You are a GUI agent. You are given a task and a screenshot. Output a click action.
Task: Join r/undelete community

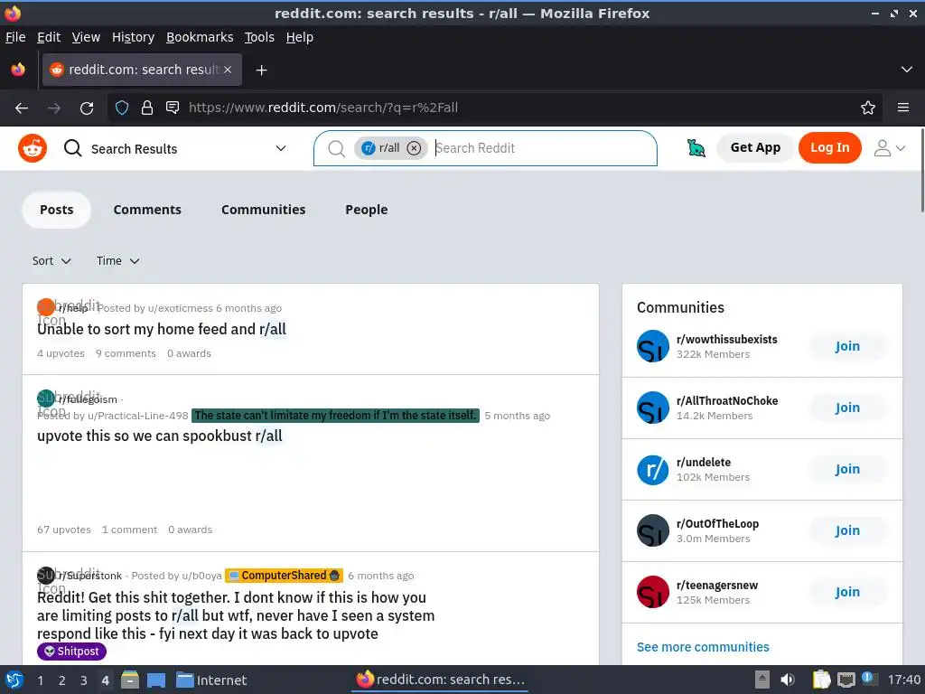point(847,469)
